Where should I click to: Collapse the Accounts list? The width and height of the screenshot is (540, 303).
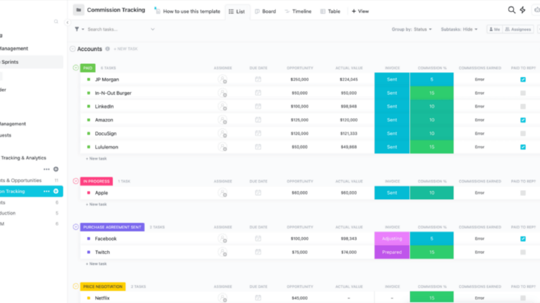(x=72, y=49)
